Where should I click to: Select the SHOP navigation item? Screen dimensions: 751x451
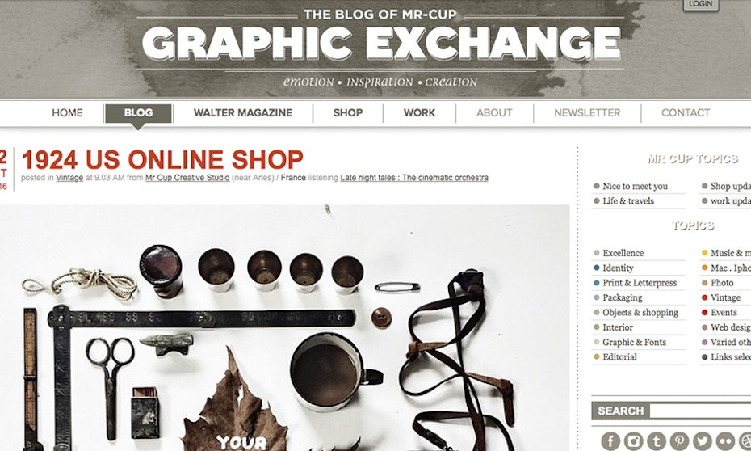click(348, 113)
